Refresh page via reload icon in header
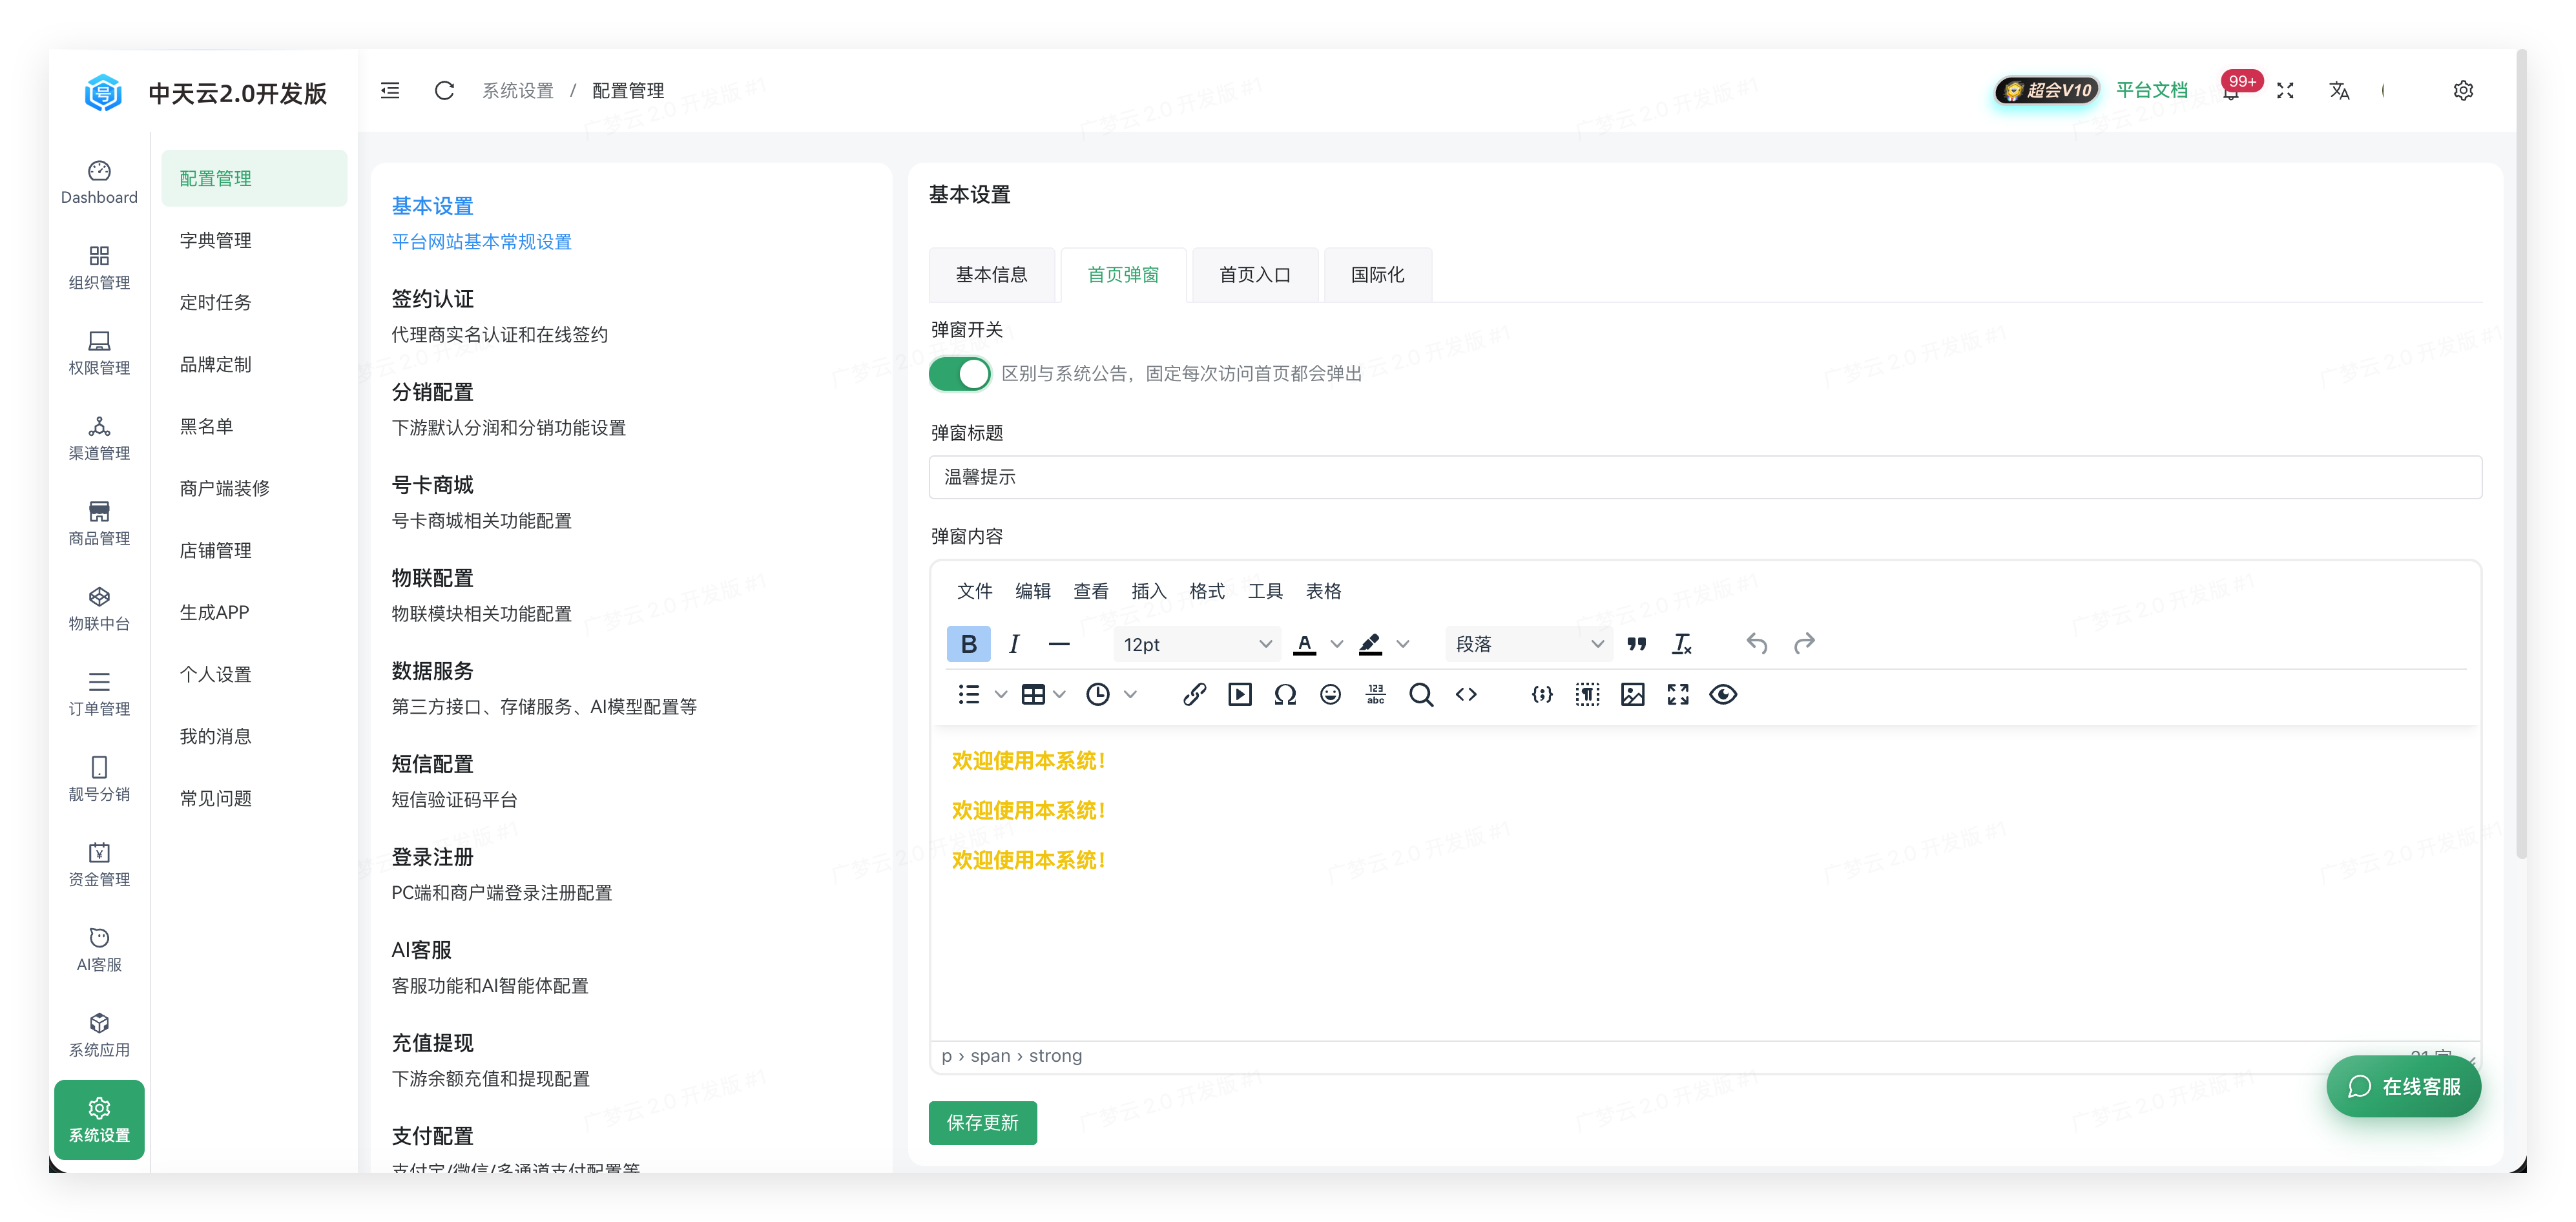 (x=444, y=90)
